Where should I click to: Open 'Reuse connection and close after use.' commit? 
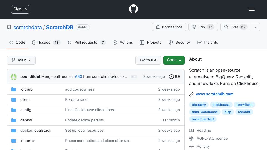[x=98, y=141]
